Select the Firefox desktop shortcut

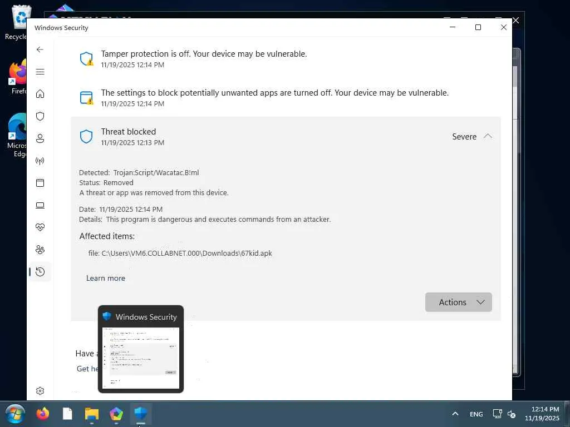[16, 77]
